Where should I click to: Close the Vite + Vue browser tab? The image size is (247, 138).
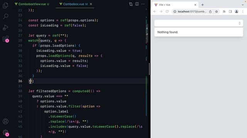point(195,5)
